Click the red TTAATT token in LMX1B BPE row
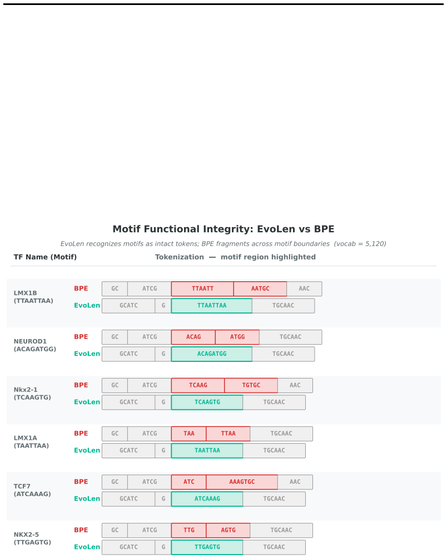The width and height of the screenshot is (447, 559). coord(202,289)
